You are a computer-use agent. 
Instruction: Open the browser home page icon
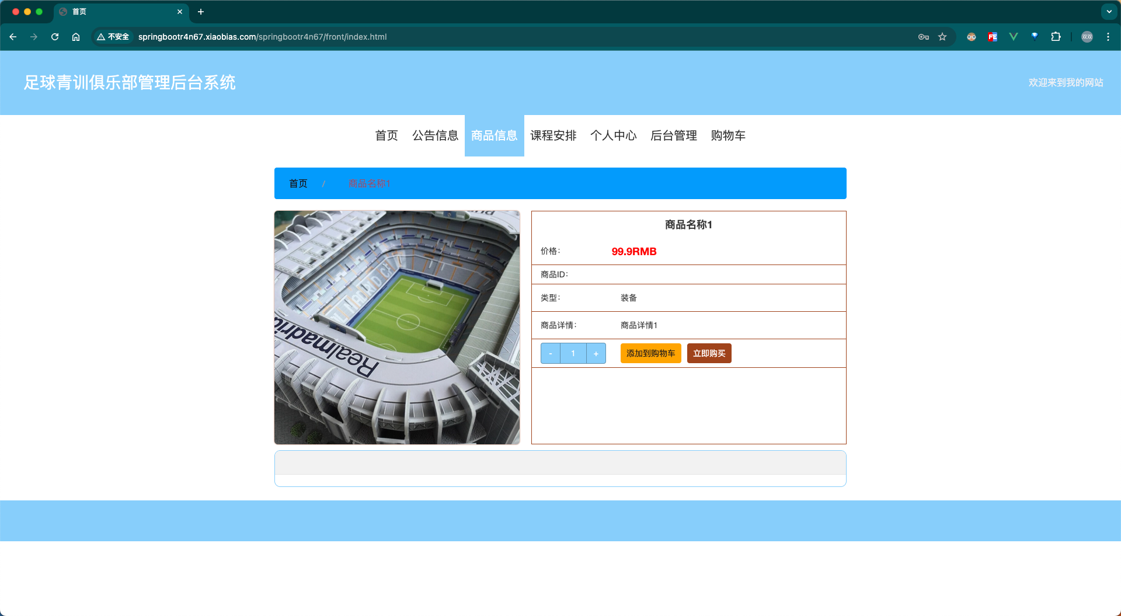(x=76, y=37)
